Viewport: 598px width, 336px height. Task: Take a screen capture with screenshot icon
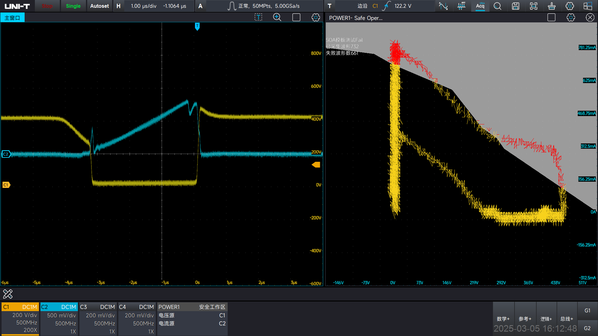coord(534,6)
